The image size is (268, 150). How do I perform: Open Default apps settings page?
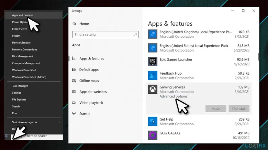(89, 70)
